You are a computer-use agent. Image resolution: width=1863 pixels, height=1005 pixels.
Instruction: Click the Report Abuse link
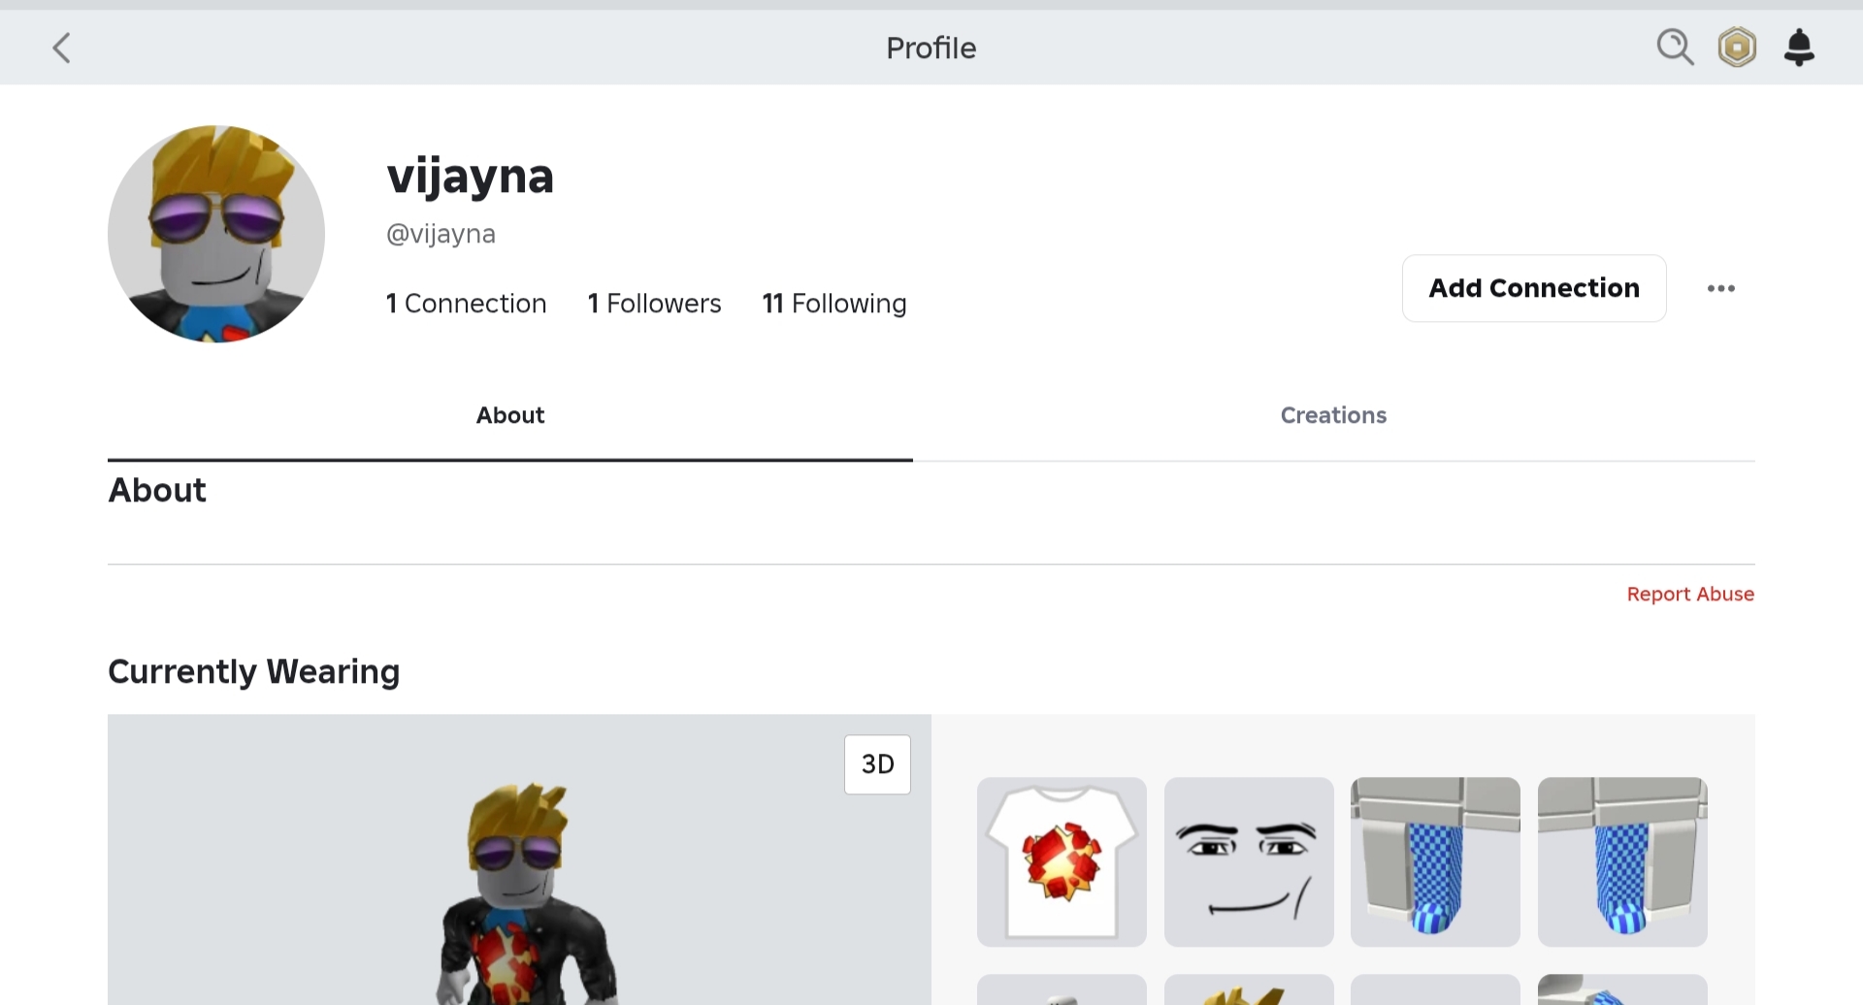coord(1690,594)
